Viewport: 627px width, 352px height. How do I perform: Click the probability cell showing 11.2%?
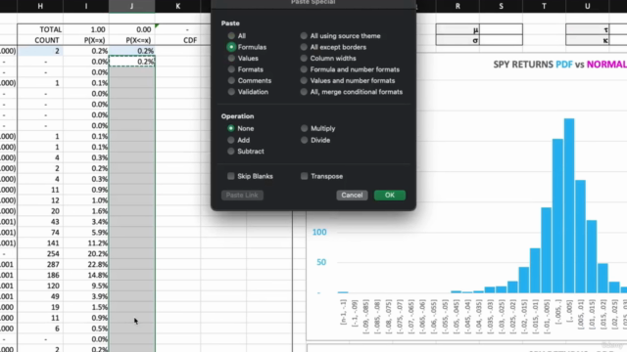tap(86, 243)
